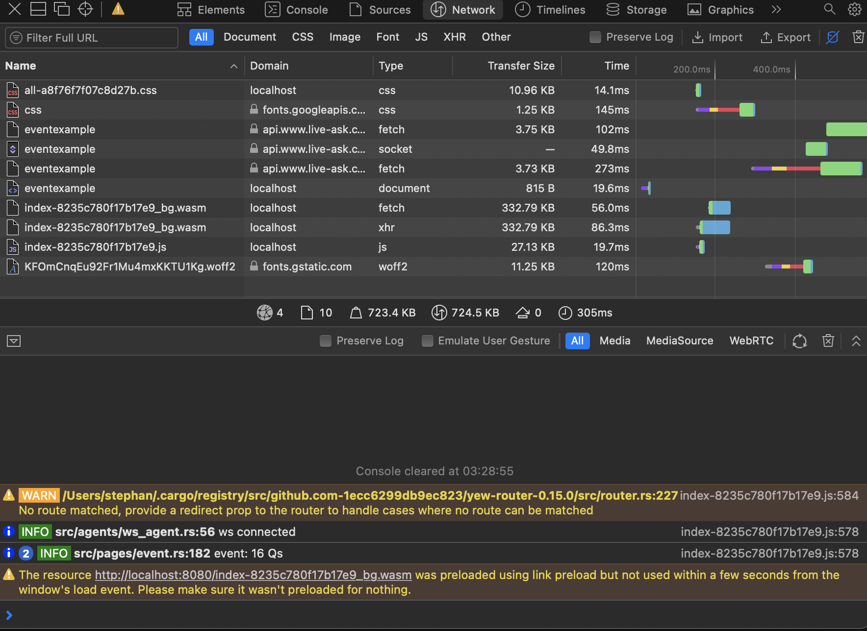Disable network caching via the toolbar icon
The height and width of the screenshot is (631, 867).
[x=832, y=37]
